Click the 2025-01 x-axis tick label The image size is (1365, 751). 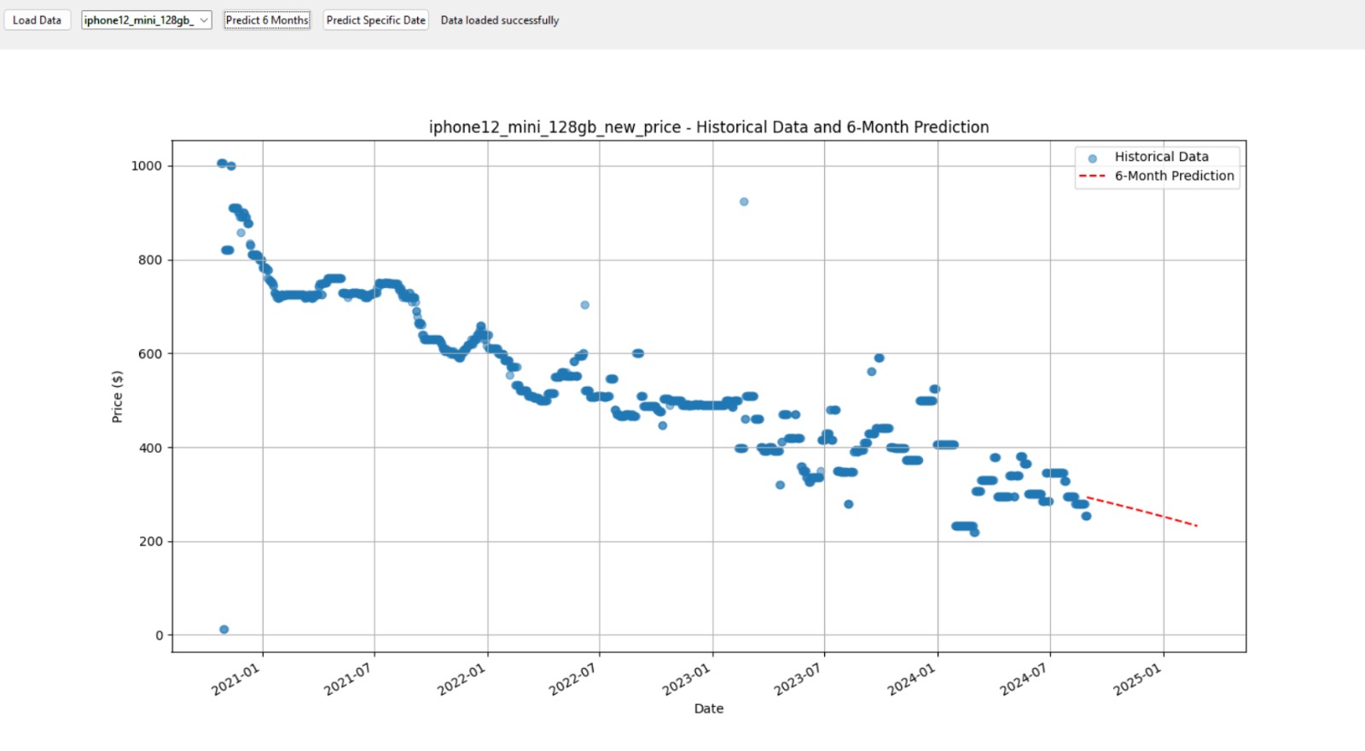[x=1137, y=679]
